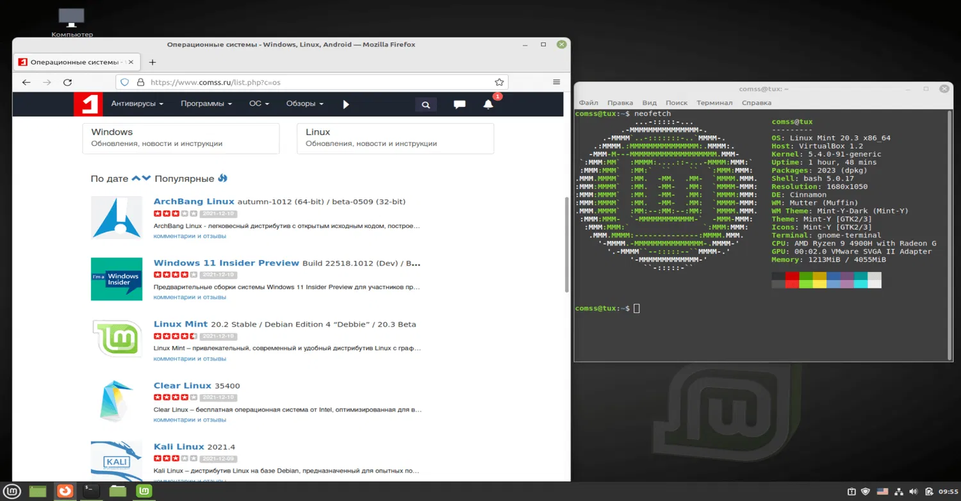
Task: Reload the comss.ru page
Action: (67, 82)
